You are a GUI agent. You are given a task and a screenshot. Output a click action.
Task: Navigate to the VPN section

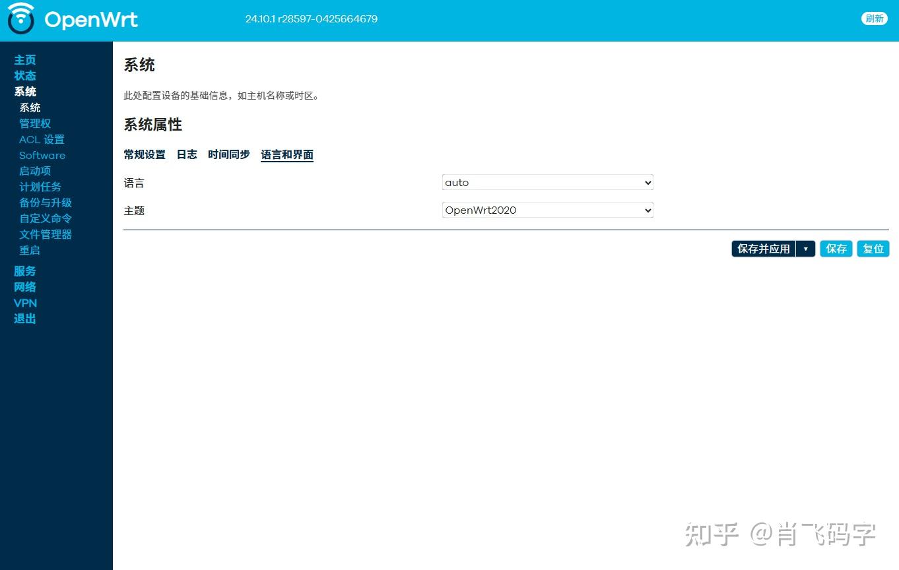click(x=25, y=303)
